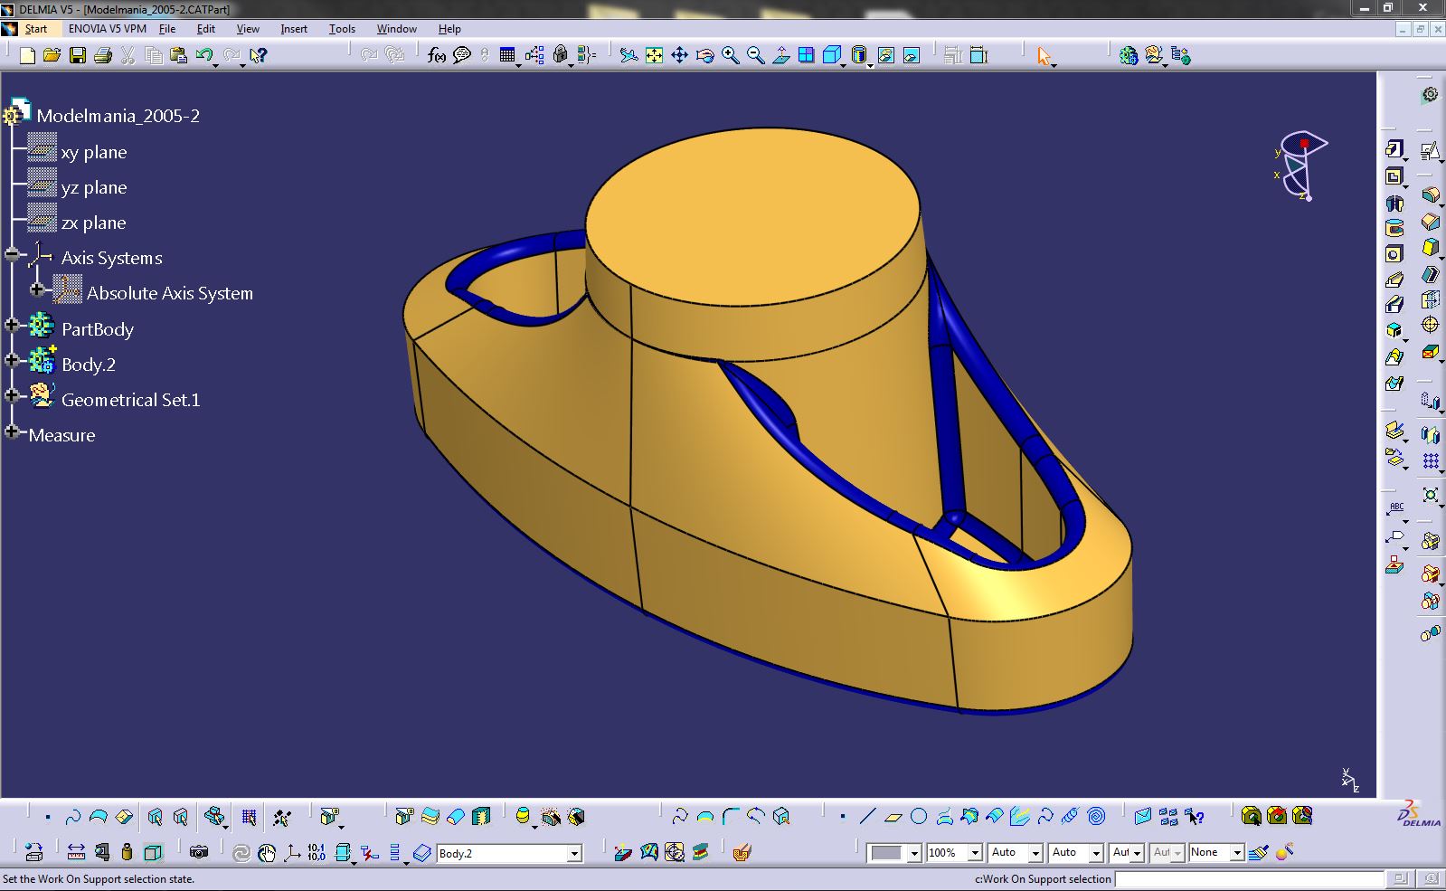Measure Between with the ruler icon
This screenshot has width=1446, height=891.
click(x=76, y=852)
